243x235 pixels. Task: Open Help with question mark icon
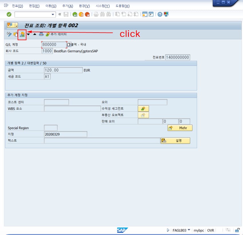[160, 14]
